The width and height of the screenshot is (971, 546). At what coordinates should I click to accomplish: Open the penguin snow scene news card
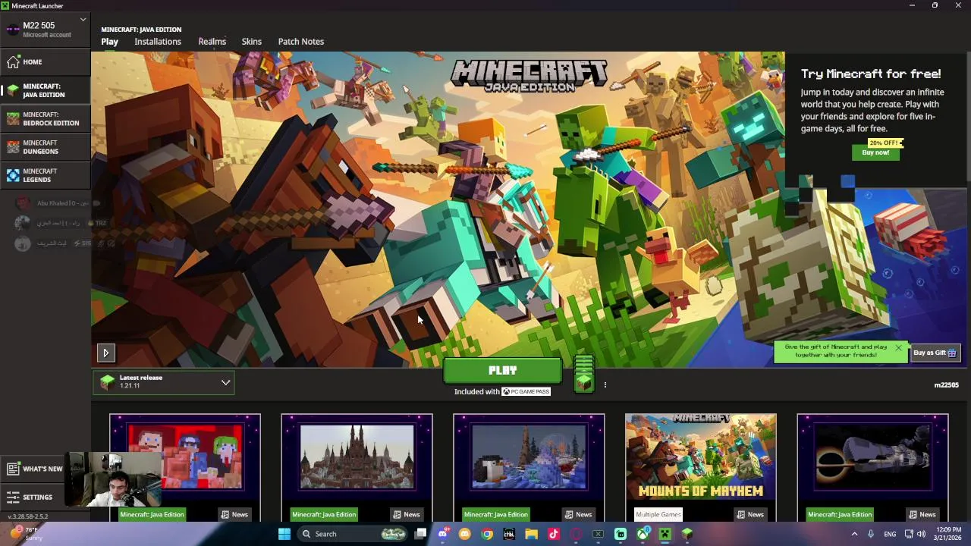pos(529,467)
